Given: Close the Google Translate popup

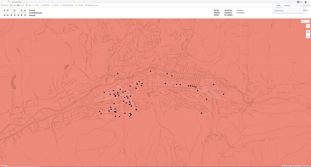Looking at the screenshot, I should pos(301,5).
